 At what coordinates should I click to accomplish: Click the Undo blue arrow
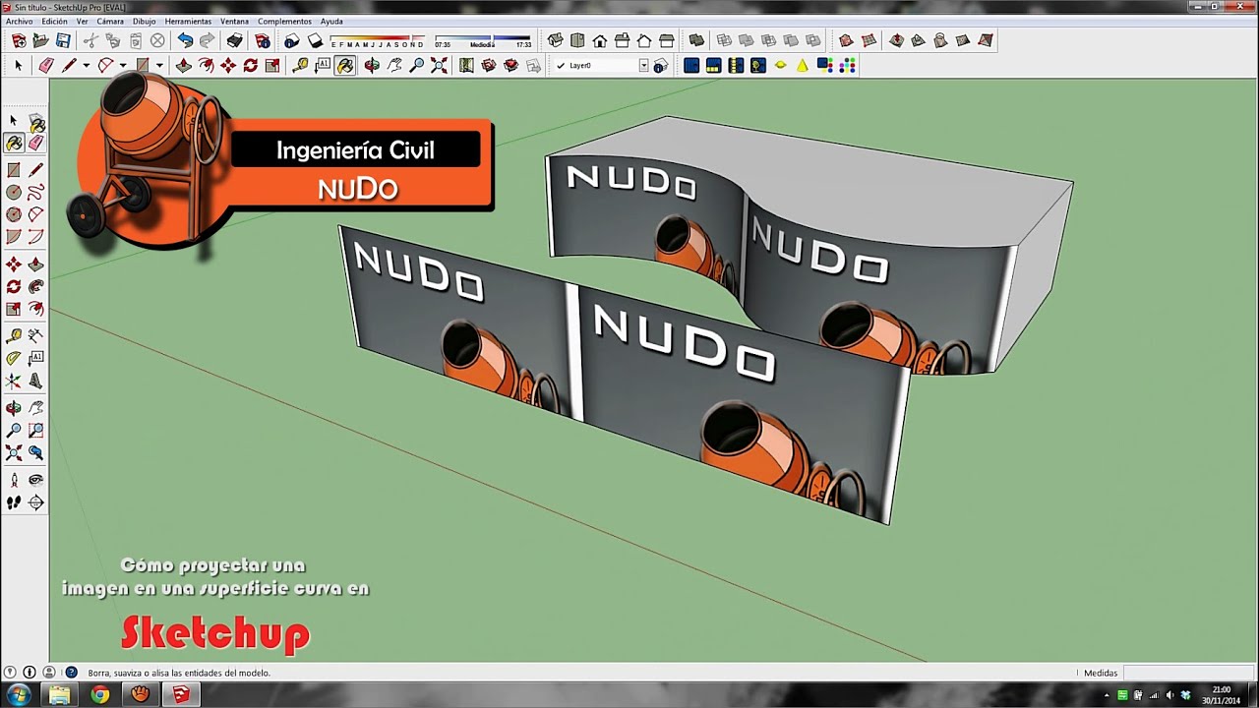pyautogui.click(x=185, y=40)
